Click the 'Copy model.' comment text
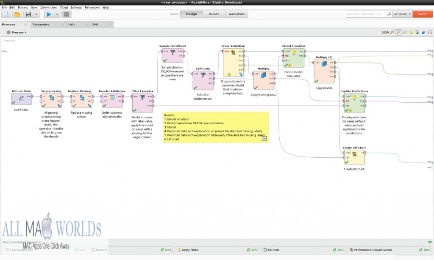 point(324,88)
